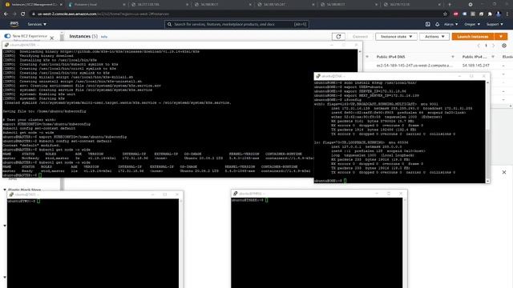Open the Support dropdown
This screenshot has height=288, width=513.
(x=495, y=24)
